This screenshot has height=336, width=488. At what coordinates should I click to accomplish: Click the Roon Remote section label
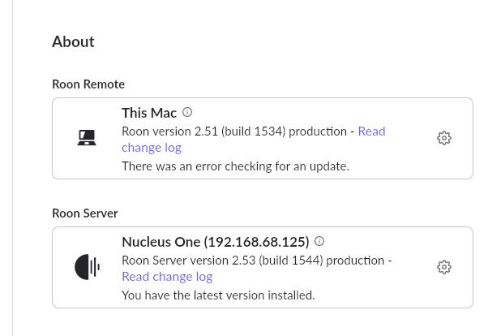(x=88, y=84)
